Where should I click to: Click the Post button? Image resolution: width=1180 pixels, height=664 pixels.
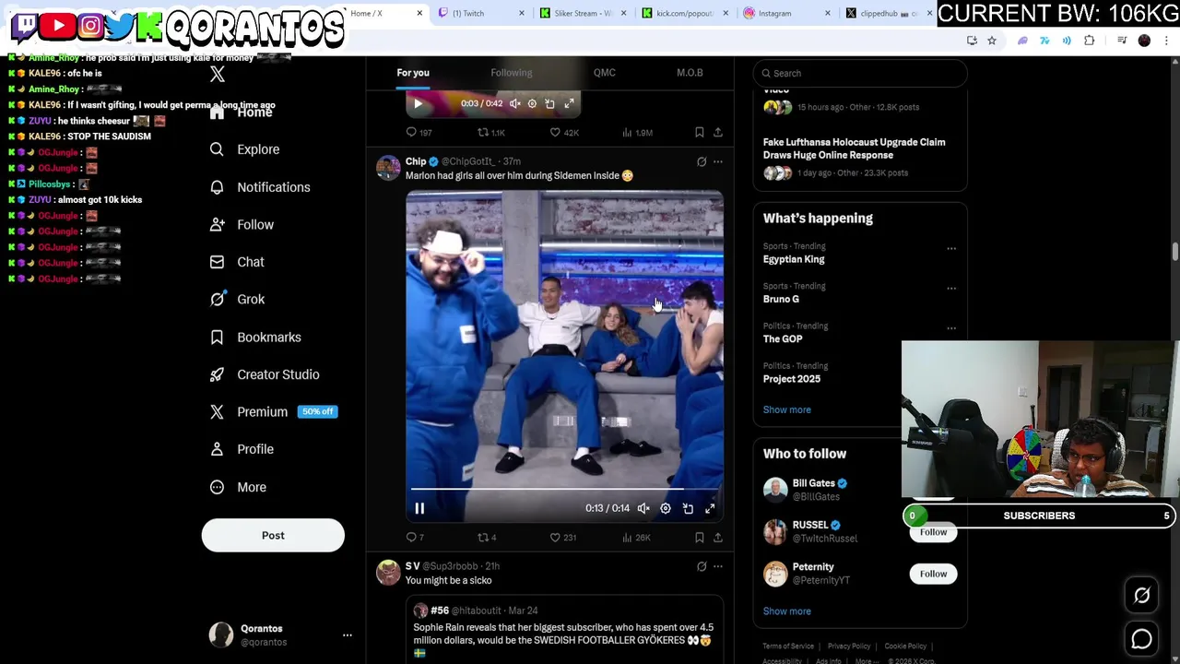pyautogui.click(x=273, y=535)
